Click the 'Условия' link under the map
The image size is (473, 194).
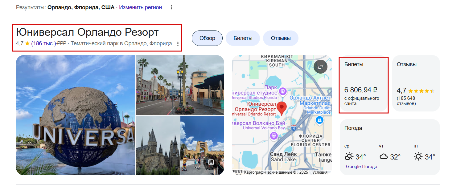(320, 172)
